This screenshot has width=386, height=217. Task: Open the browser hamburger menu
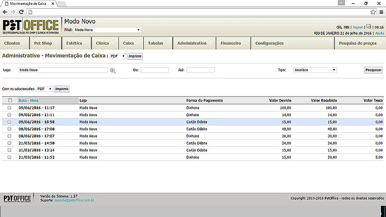tap(381, 12)
